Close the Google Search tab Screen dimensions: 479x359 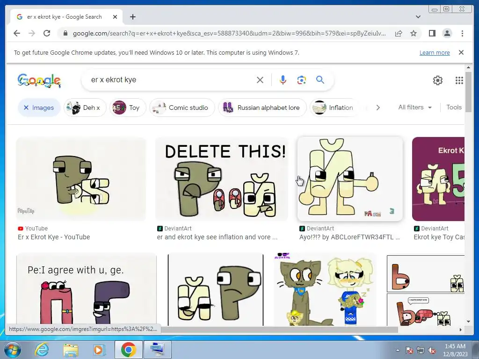pos(115,17)
